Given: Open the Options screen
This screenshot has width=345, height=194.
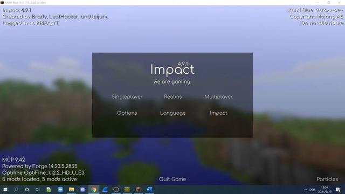Looking at the screenshot, I should pyautogui.click(x=127, y=113).
